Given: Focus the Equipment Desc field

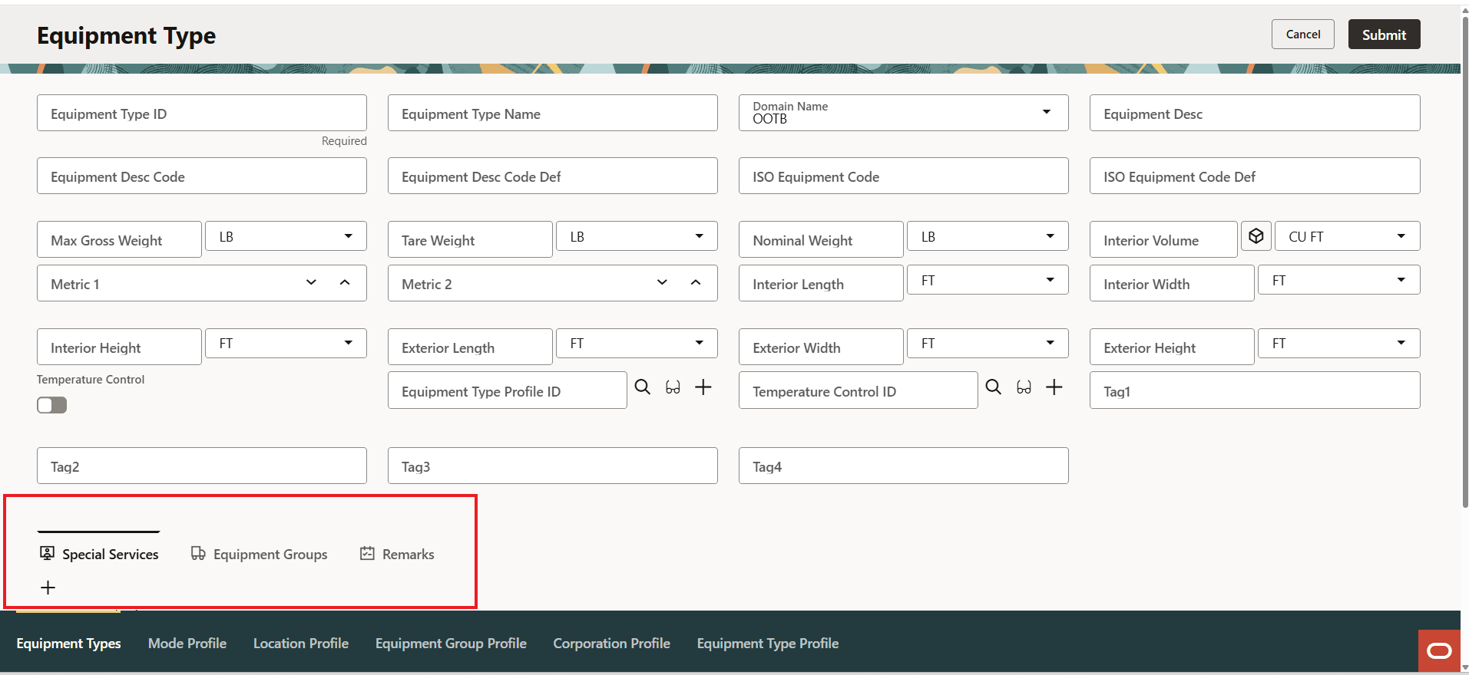Looking at the screenshot, I should tap(1255, 113).
